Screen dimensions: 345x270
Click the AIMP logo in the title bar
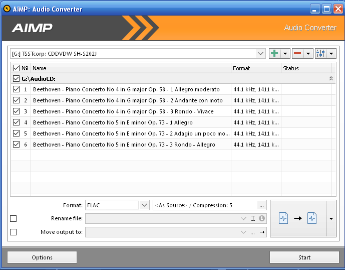[x=7, y=9]
